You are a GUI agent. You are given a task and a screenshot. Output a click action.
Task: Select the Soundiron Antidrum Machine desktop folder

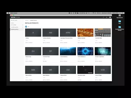point(120,28)
